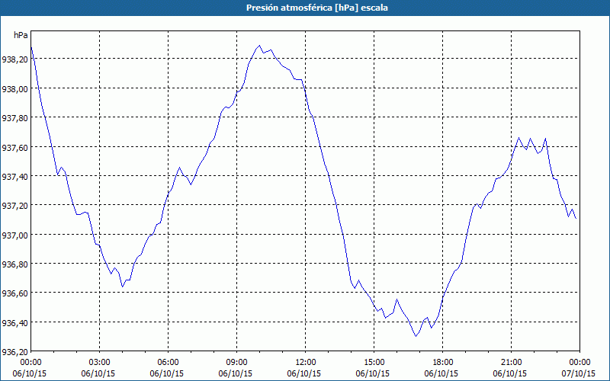This screenshot has height=381, width=610.
Task: Click the 07/10/15 date label
Action: click(579, 373)
